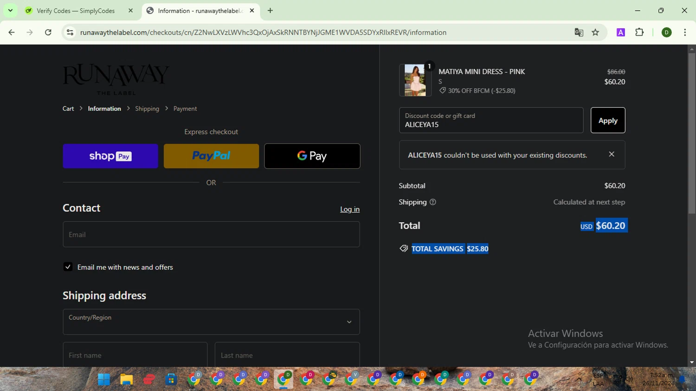696x391 pixels.
Task: Close the Verify Codes — SimplyCodes tab
Action: (130, 10)
